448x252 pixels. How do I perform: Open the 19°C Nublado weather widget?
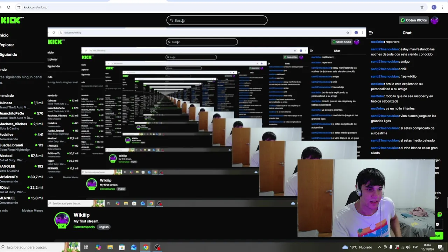pyautogui.click(x=357, y=247)
